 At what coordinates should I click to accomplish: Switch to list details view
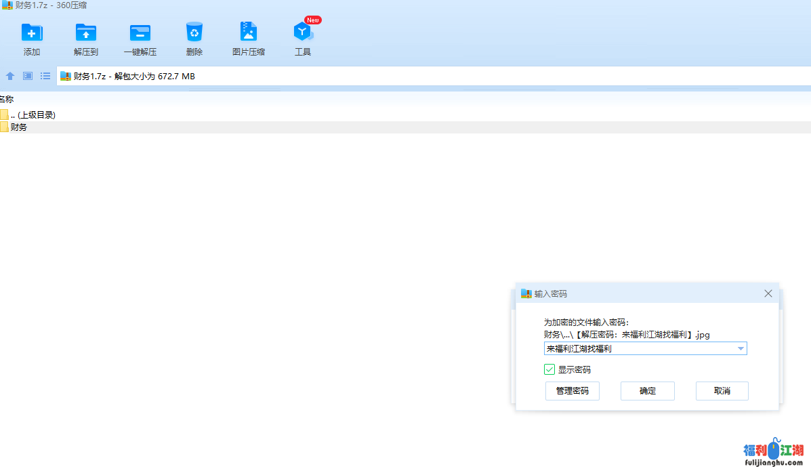click(45, 76)
